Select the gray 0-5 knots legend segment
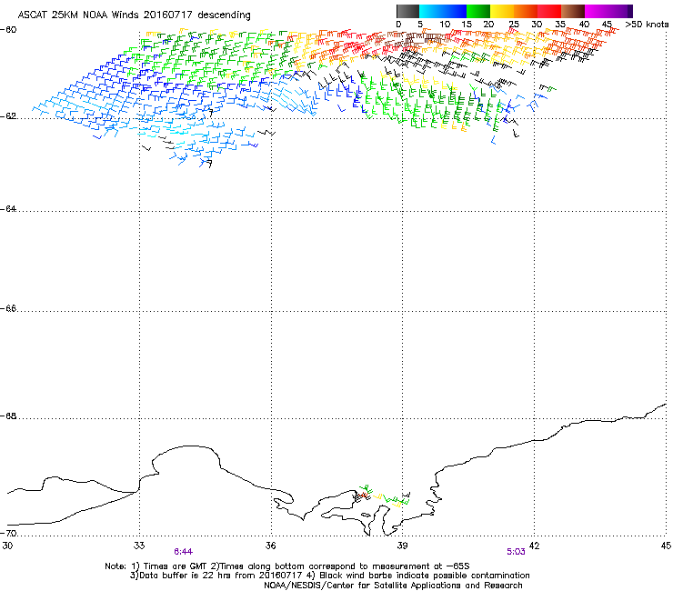Screen dimensions: 673x591 tap(407, 11)
